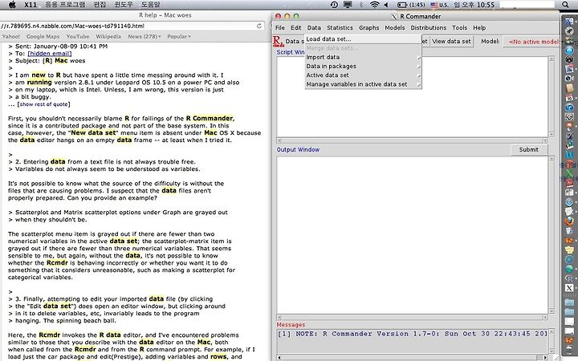
Task: Open the Edit menu in R Commander
Action: pyautogui.click(x=295, y=27)
